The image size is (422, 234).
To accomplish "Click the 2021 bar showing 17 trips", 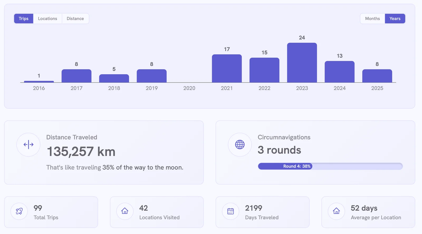I will 227,69.
